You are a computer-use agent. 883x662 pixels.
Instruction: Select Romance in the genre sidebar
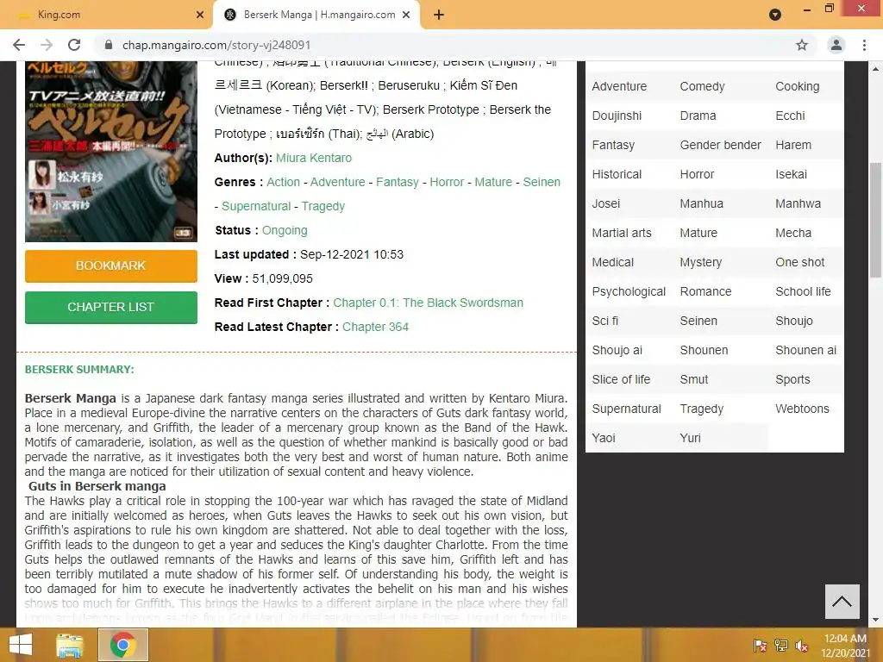pyautogui.click(x=705, y=291)
